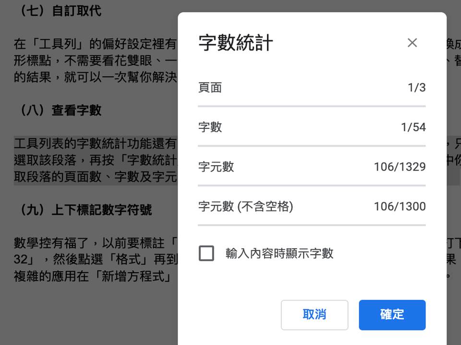Click the character count value 106/1329
This screenshot has width=461, height=345.
[x=400, y=167]
